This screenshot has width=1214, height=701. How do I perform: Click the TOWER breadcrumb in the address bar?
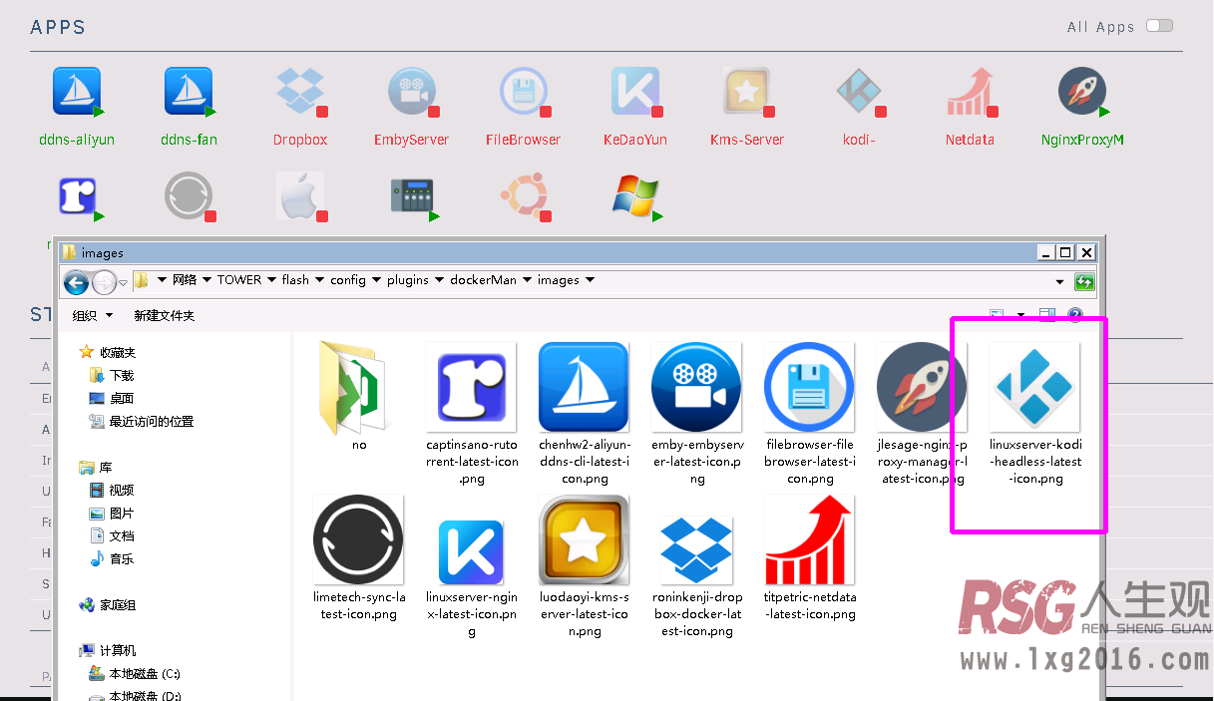[x=239, y=280]
